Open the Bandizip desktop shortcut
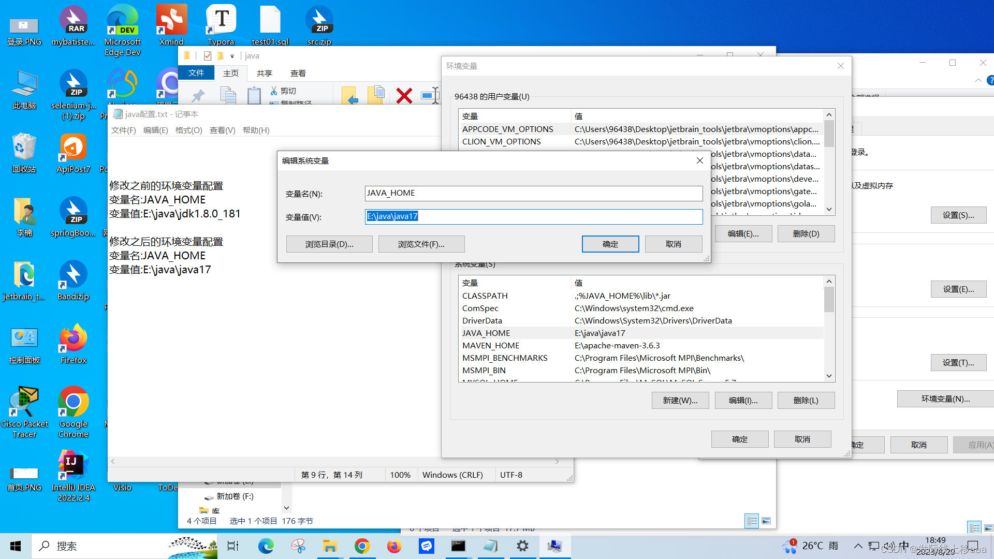Screen dimensions: 994x559 tap(74, 280)
